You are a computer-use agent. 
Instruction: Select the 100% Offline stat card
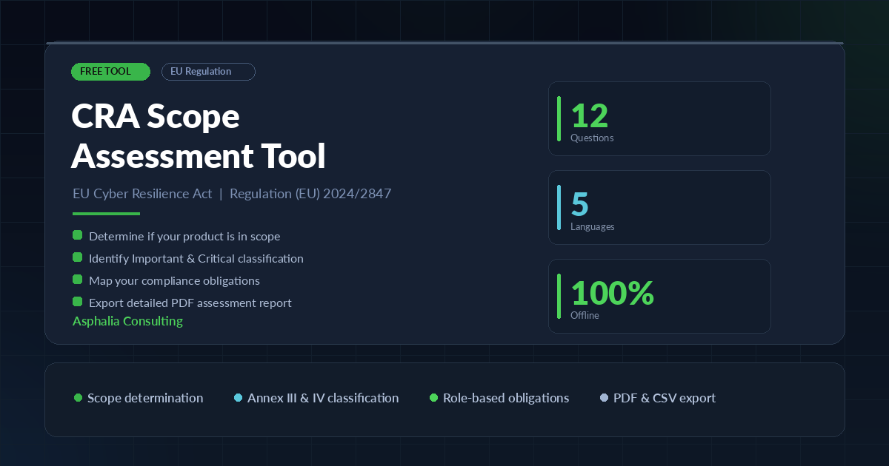tap(659, 296)
